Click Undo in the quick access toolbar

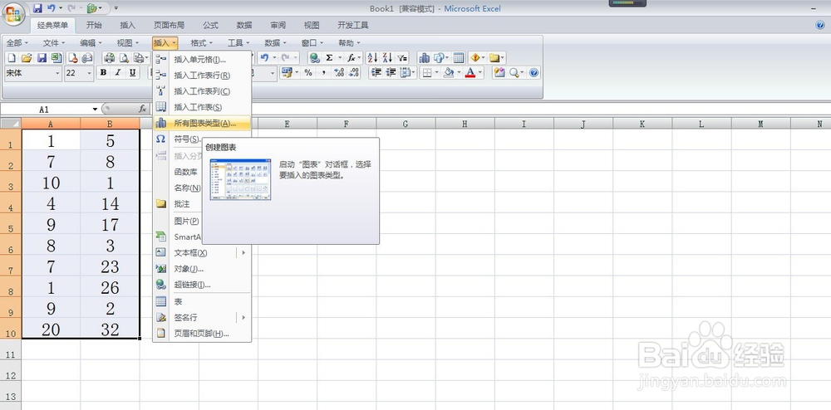point(52,8)
